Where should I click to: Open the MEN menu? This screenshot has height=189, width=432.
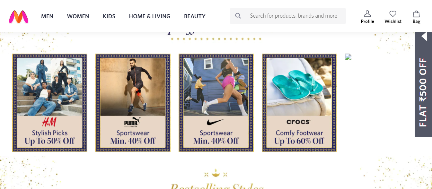[47, 16]
